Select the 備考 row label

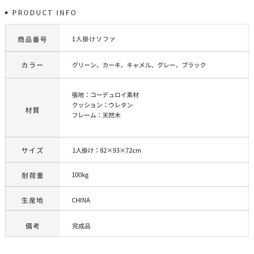coord(32,226)
